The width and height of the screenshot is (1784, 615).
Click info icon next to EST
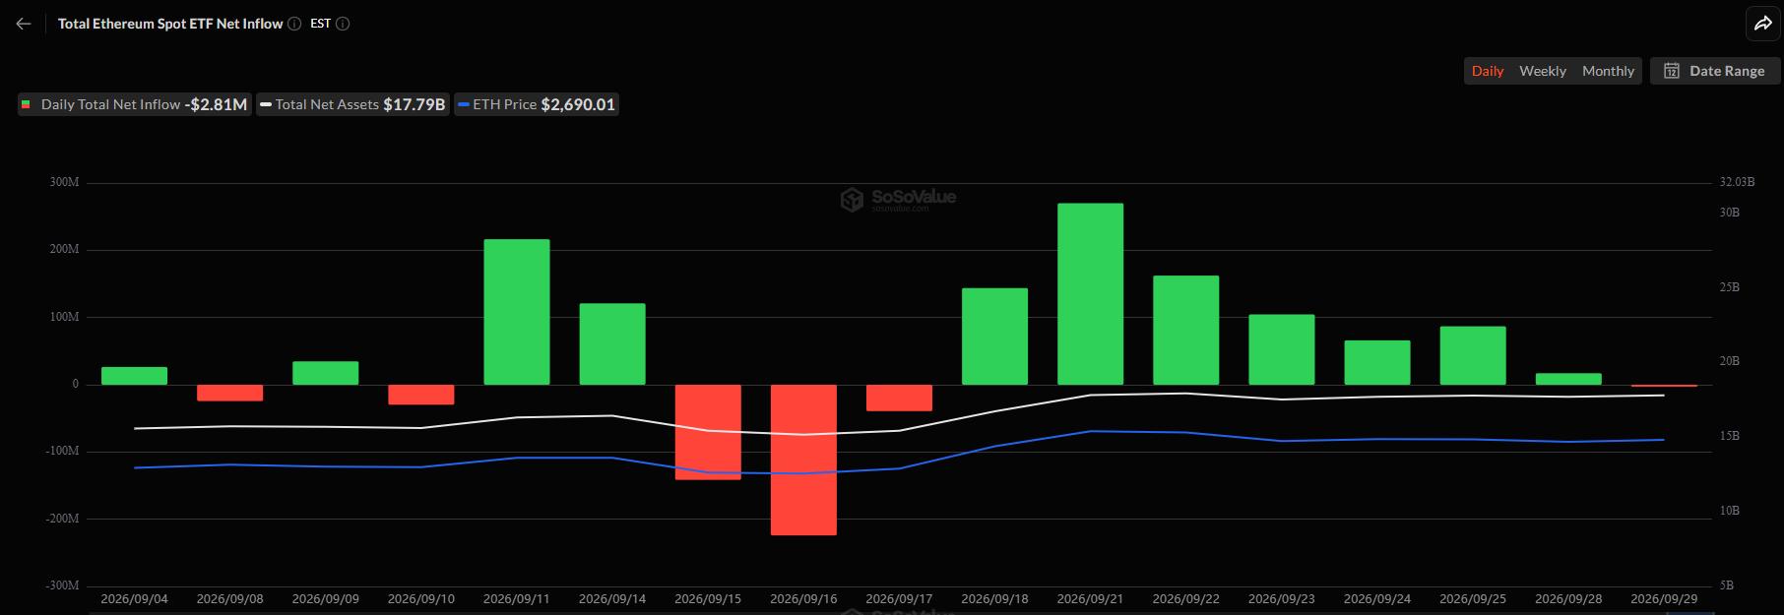343,24
